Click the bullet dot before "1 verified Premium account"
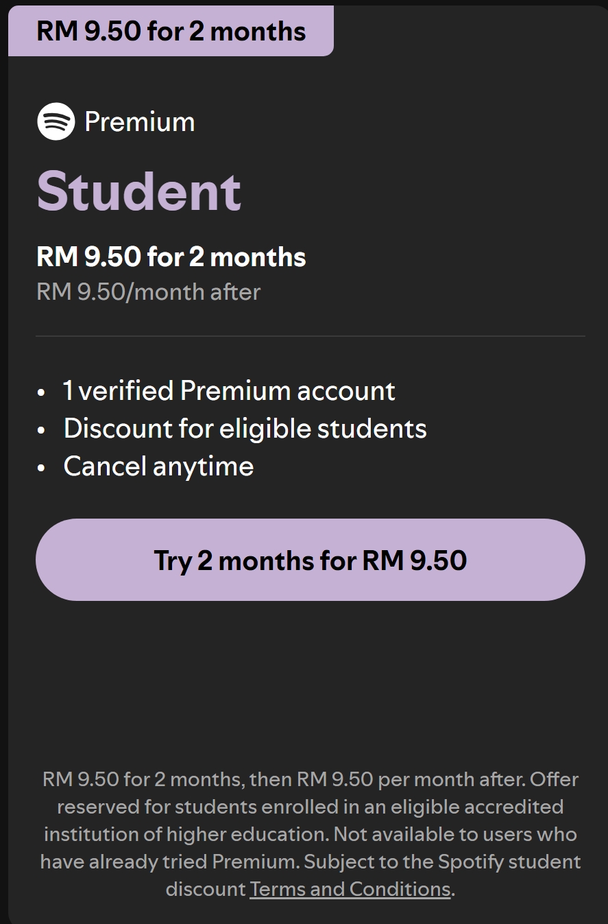The image size is (608, 924). (42, 392)
